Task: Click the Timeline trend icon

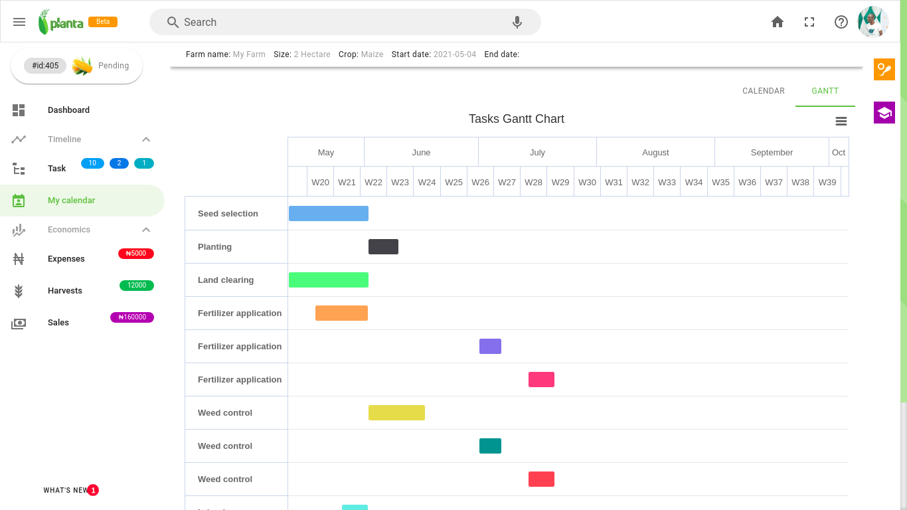Action: click(x=19, y=139)
